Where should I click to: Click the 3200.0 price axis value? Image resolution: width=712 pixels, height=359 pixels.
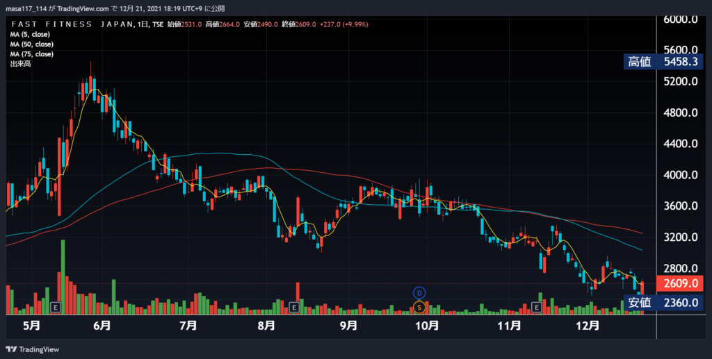(680, 237)
